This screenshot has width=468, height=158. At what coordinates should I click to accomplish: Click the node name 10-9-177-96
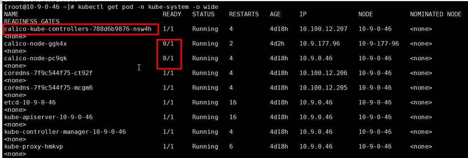tap(379, 44)
